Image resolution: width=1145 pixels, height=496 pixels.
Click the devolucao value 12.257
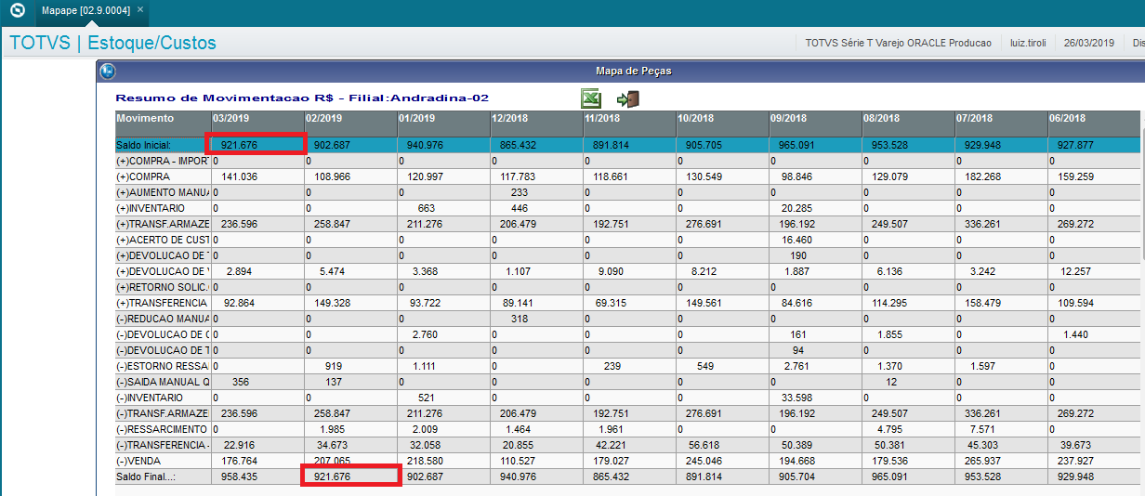coord(1077,271)
